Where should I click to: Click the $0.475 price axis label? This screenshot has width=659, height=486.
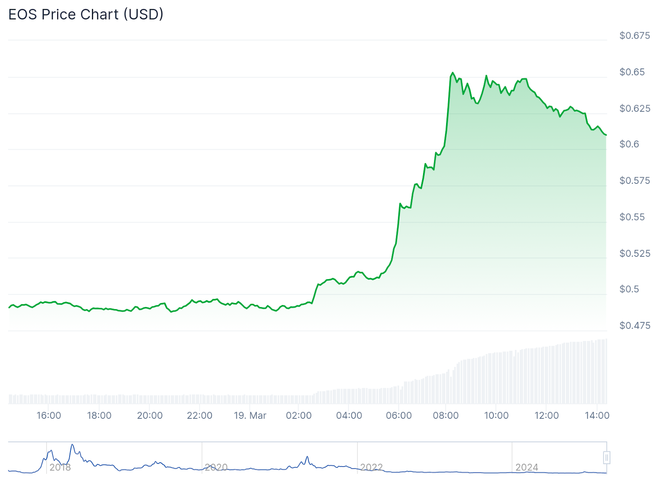635,326
